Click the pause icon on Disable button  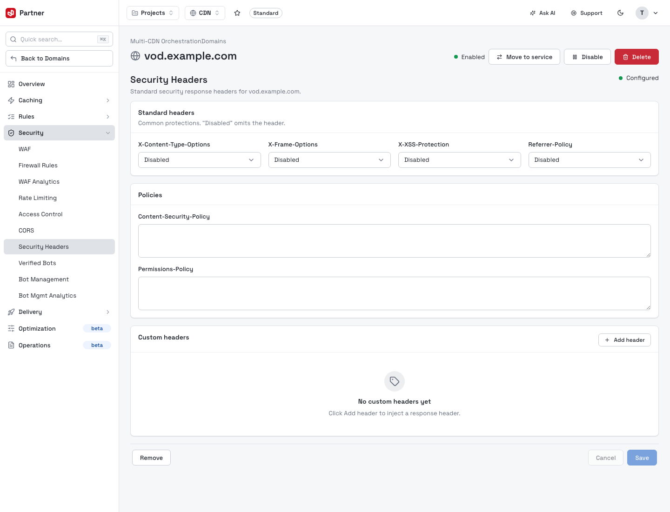pos(575,57)
